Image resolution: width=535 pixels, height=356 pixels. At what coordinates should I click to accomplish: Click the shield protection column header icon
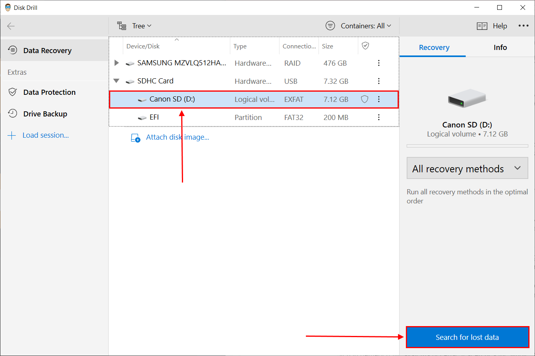365,46
